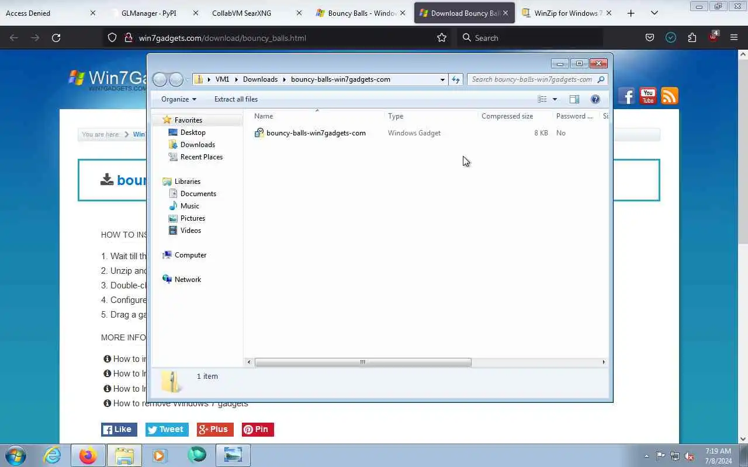Screen dimensions: 748x467
Task: Click Explorer back navigation button
Action: coord(160,79)
